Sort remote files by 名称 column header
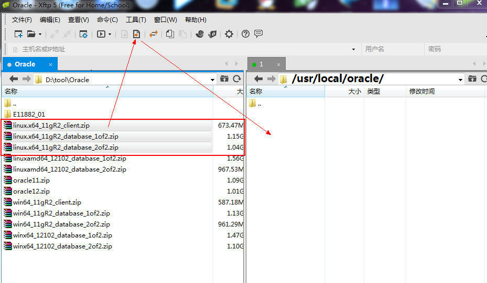Screen dimensions: 487x283 tap(286, 92)
